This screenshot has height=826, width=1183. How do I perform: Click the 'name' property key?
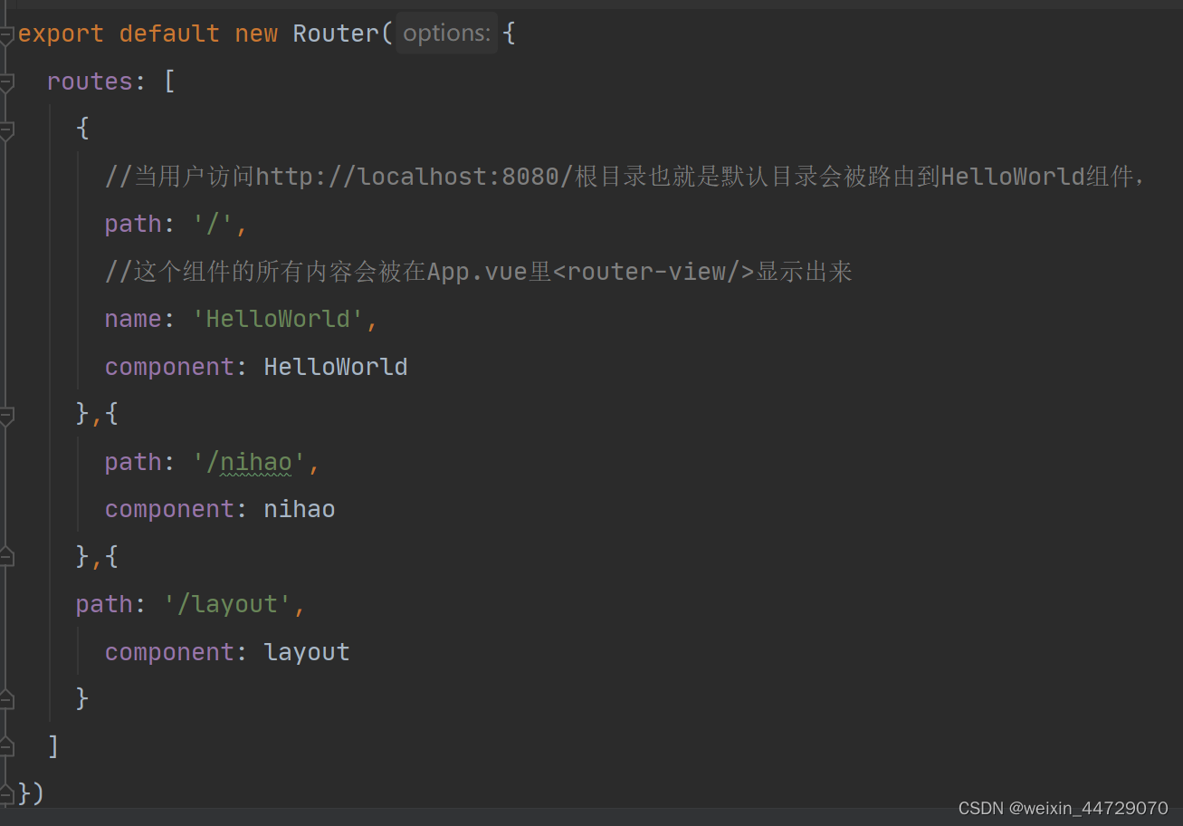coord(133,319)
